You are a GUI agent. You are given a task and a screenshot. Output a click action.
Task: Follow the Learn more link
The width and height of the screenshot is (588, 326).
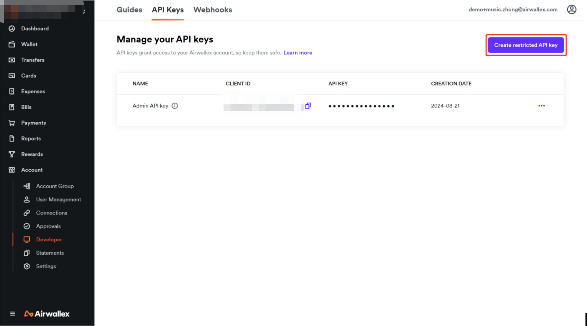298,53
